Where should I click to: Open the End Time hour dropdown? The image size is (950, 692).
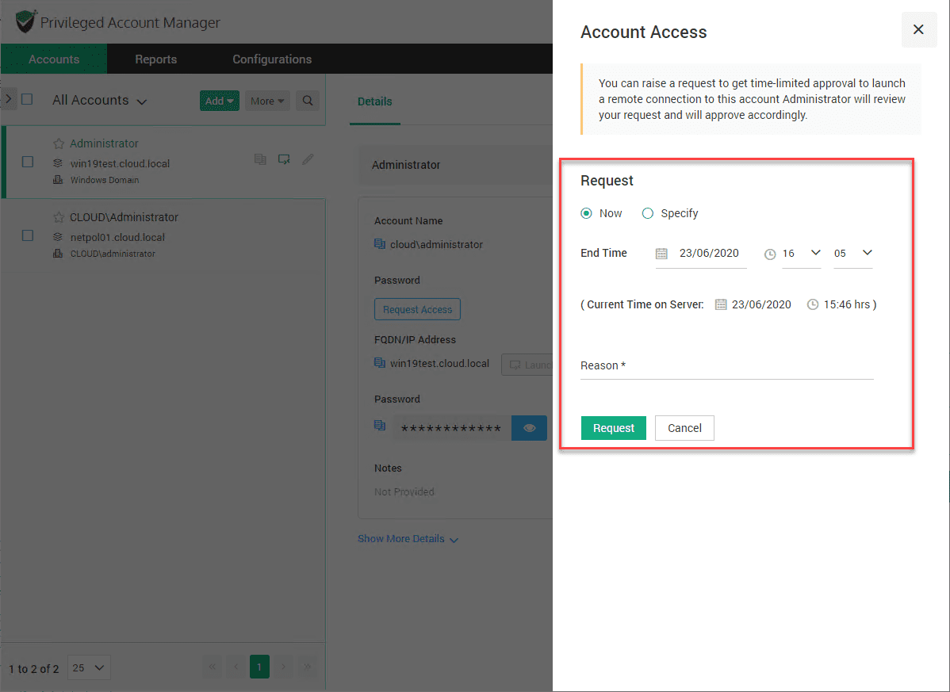tap(801, 254)
